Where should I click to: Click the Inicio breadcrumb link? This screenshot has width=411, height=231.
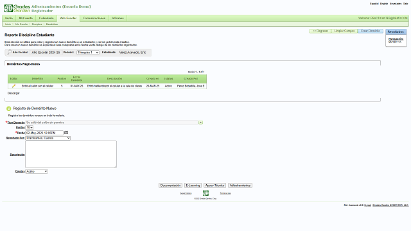(x=8, y=24)
